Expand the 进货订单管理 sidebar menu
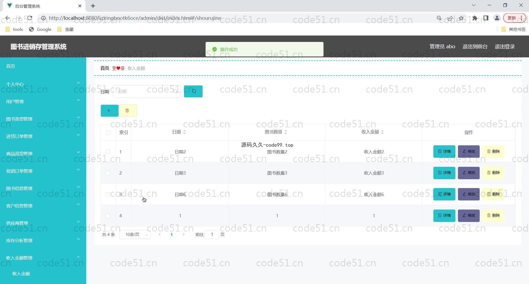 click(x=43, y=136)
